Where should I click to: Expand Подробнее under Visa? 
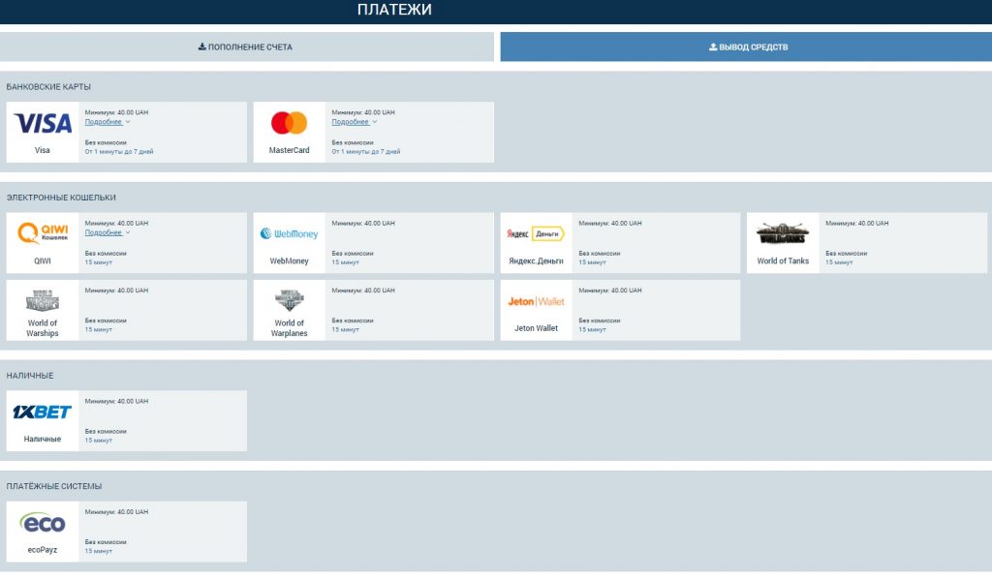[x=105, y=122]
